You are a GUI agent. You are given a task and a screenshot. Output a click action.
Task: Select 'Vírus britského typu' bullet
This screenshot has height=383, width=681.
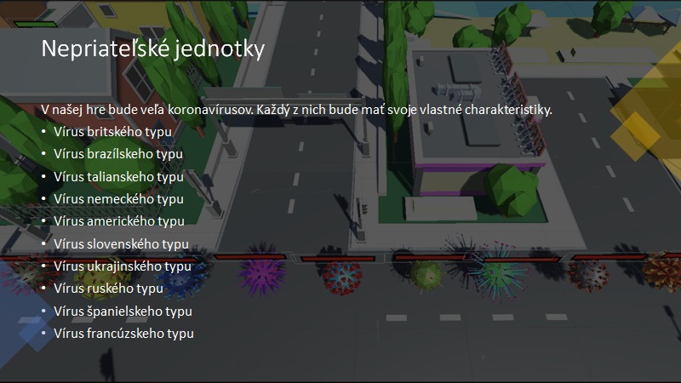[112, 132]
